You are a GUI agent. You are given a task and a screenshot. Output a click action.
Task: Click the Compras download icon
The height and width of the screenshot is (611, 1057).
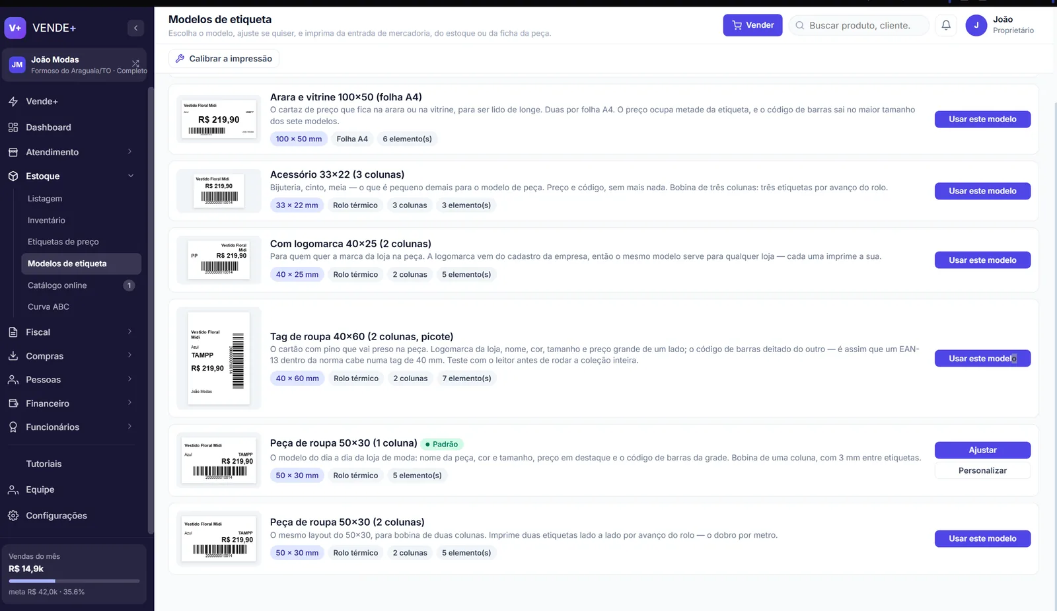pos(13,356)
